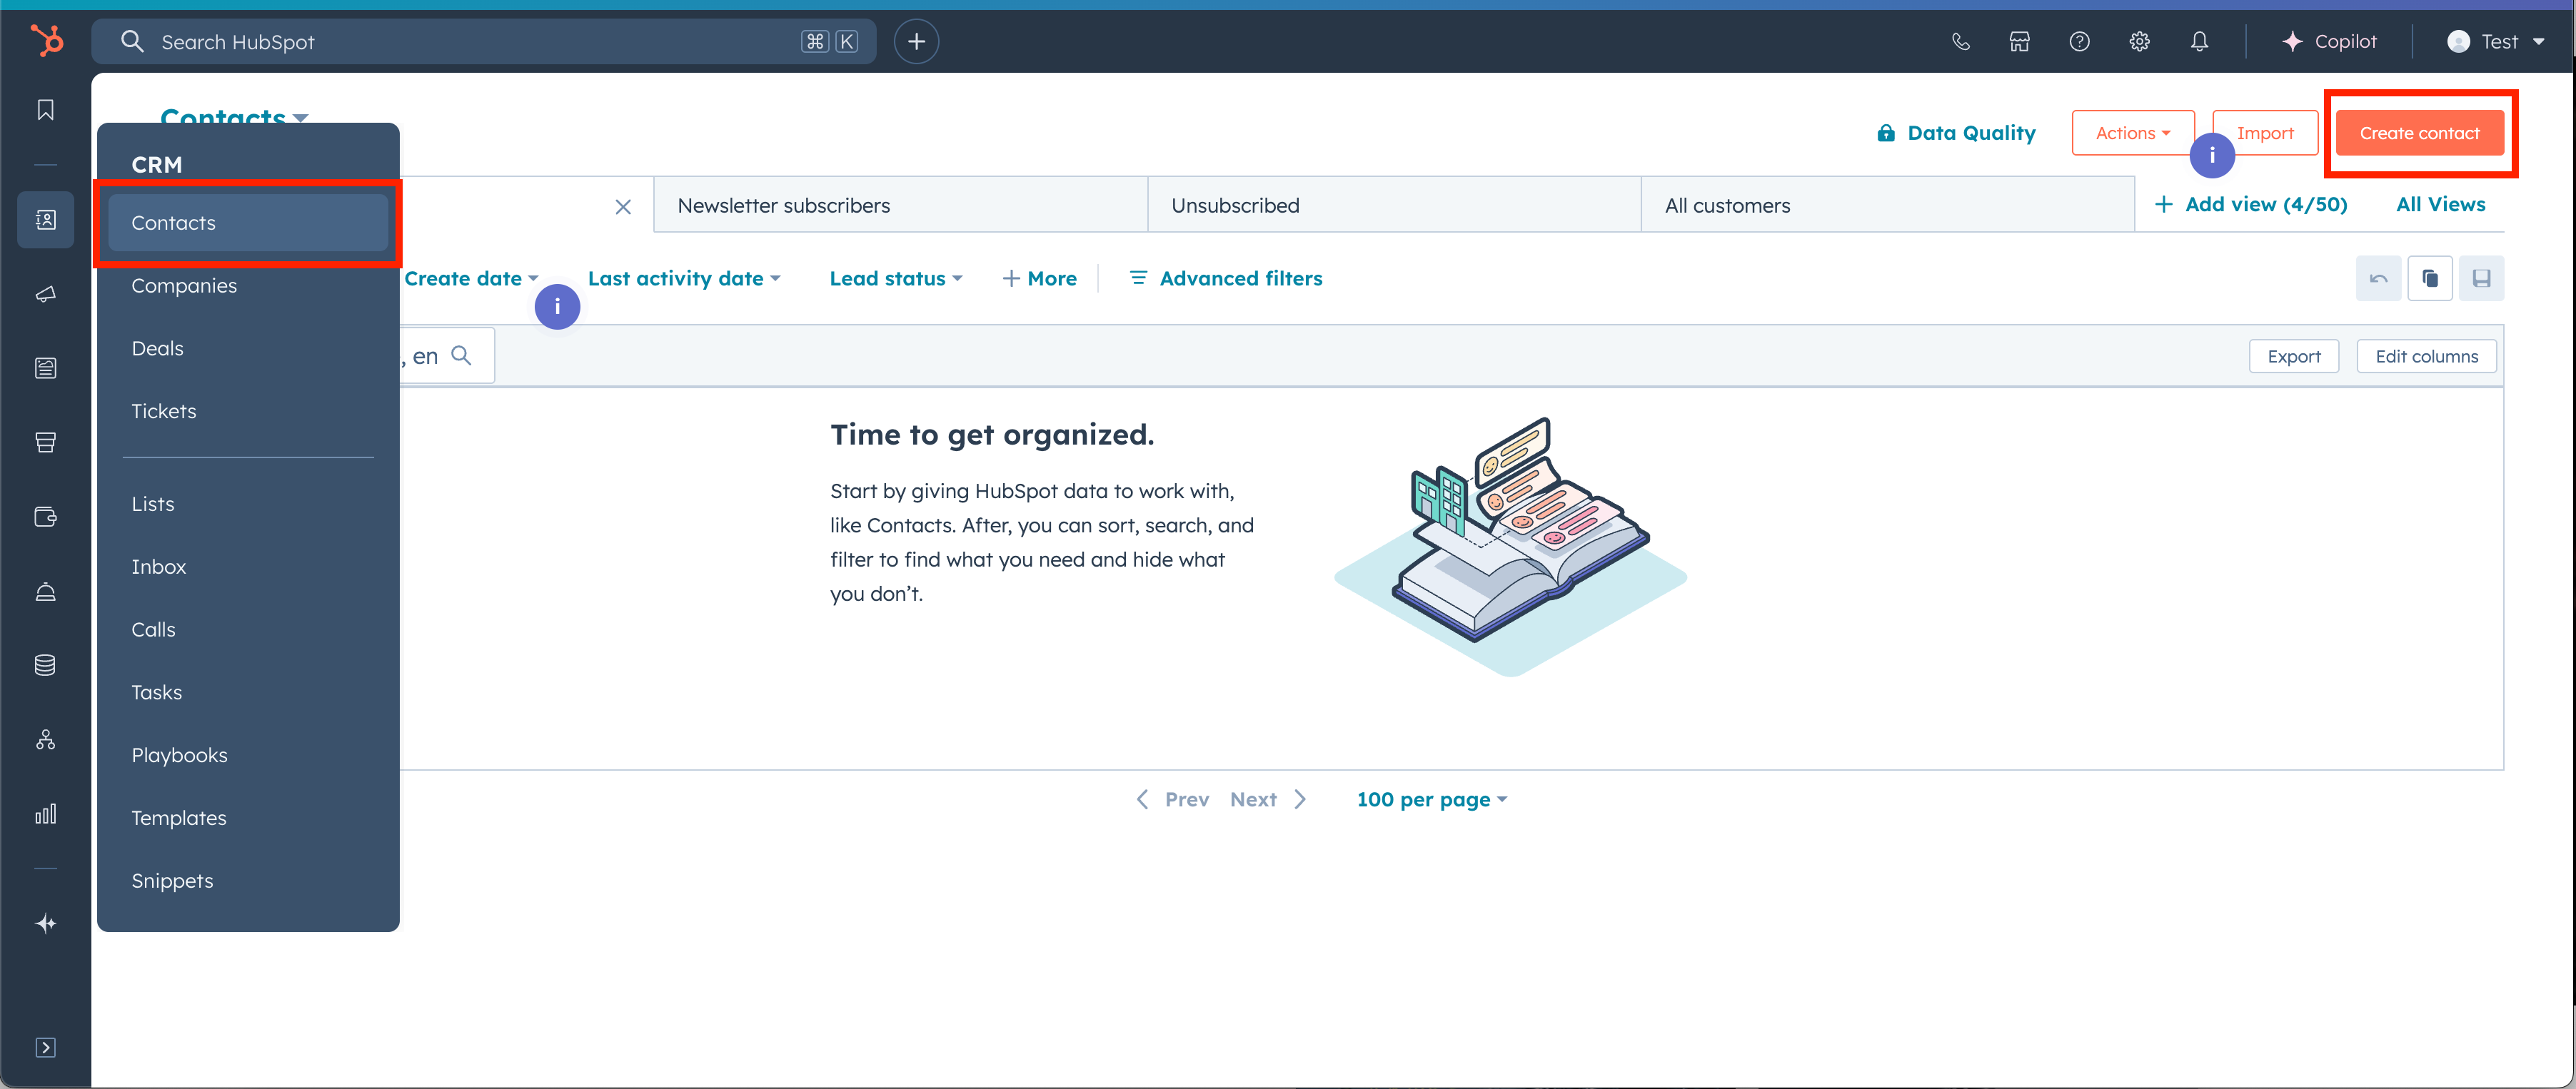Viewport: 2576px width, 1089px height.
Task: Open the Breeze sparkle icon in the sidebar
Action: point(46,923)
